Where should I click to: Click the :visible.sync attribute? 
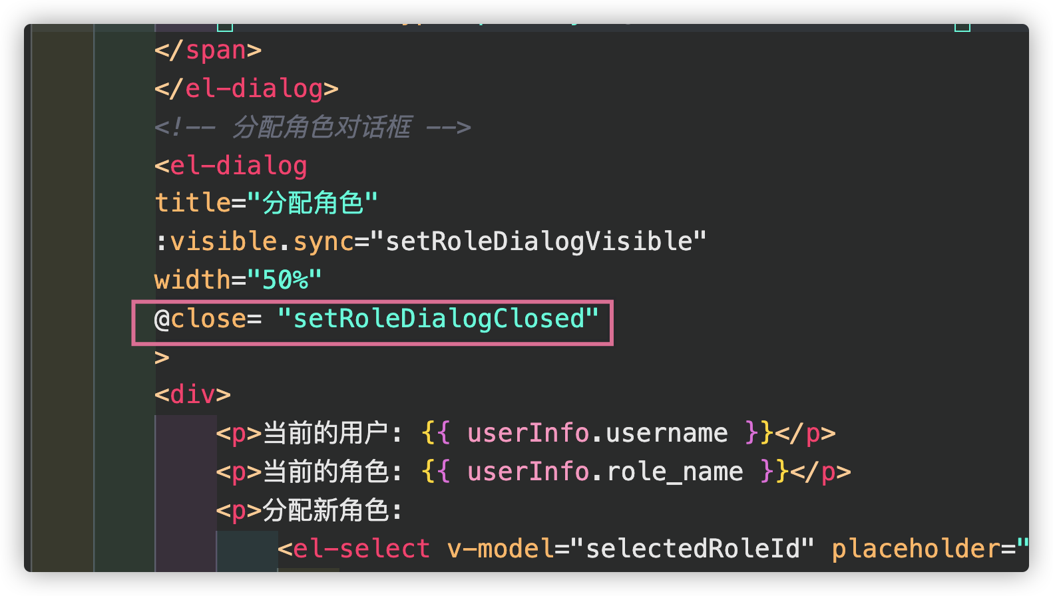click(x=254, y=241)
